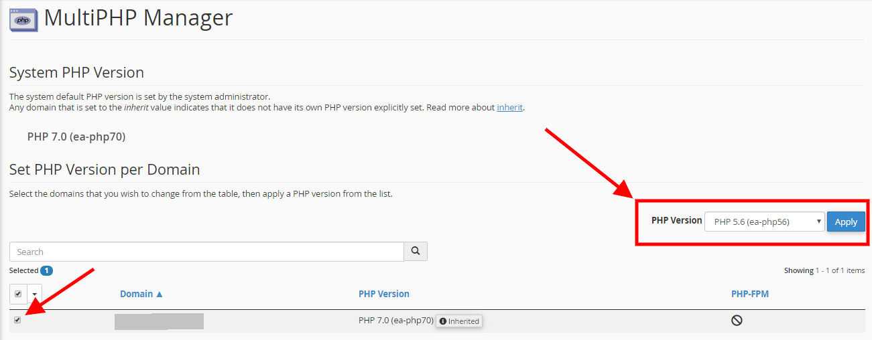Click the Inherited label badge
The width and height of the screenshot is (872, 340).
(x=459, y=321)
